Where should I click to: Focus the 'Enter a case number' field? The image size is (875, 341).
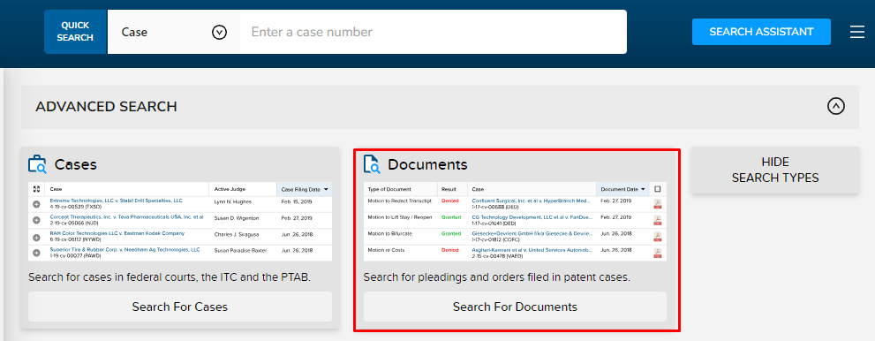click(433, 32)
